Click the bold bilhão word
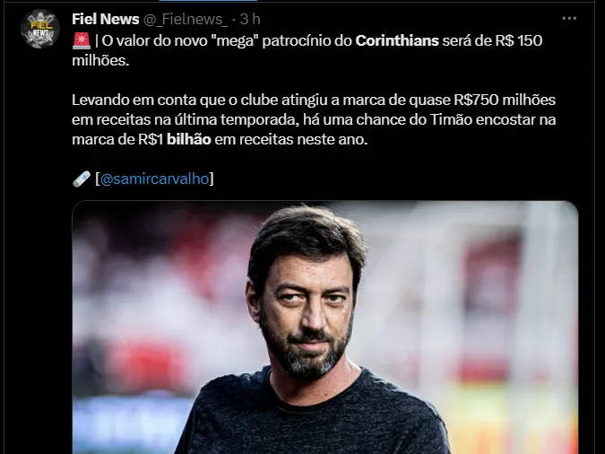The width and height of the screenshot is (605, 454). coord(189,139)
